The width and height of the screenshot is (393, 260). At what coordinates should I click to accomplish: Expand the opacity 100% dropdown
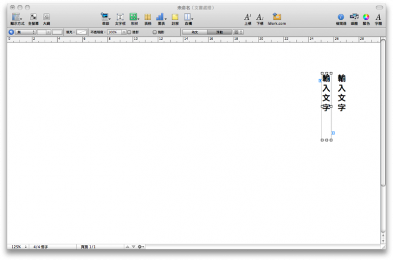coord(124,32)
